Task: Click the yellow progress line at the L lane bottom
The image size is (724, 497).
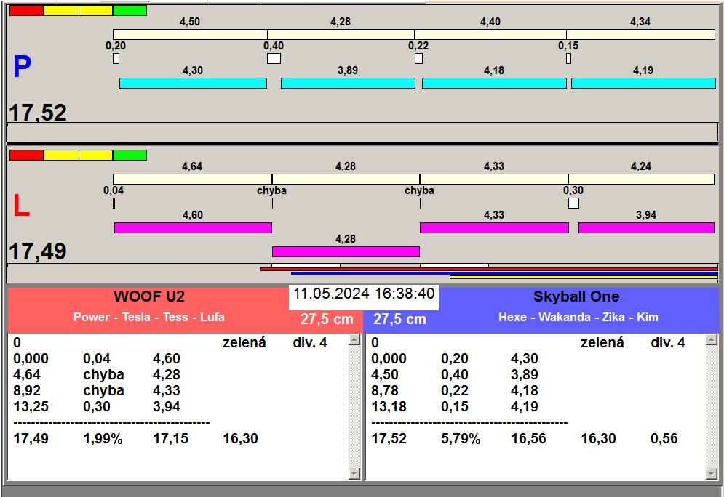Action: (x=584, y=277)
